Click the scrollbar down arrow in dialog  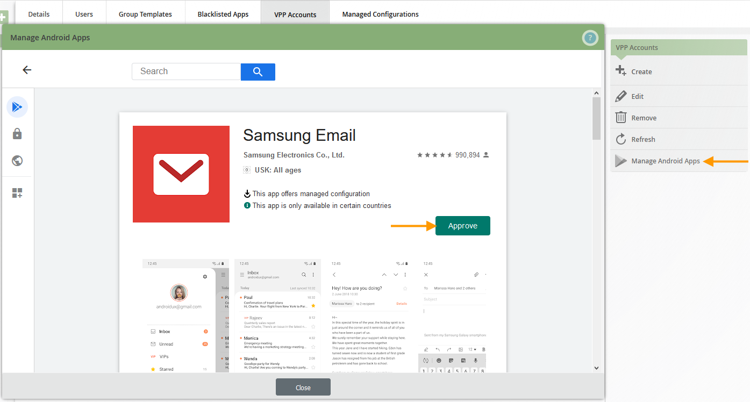pyautogui.click(x=596, y=368)
